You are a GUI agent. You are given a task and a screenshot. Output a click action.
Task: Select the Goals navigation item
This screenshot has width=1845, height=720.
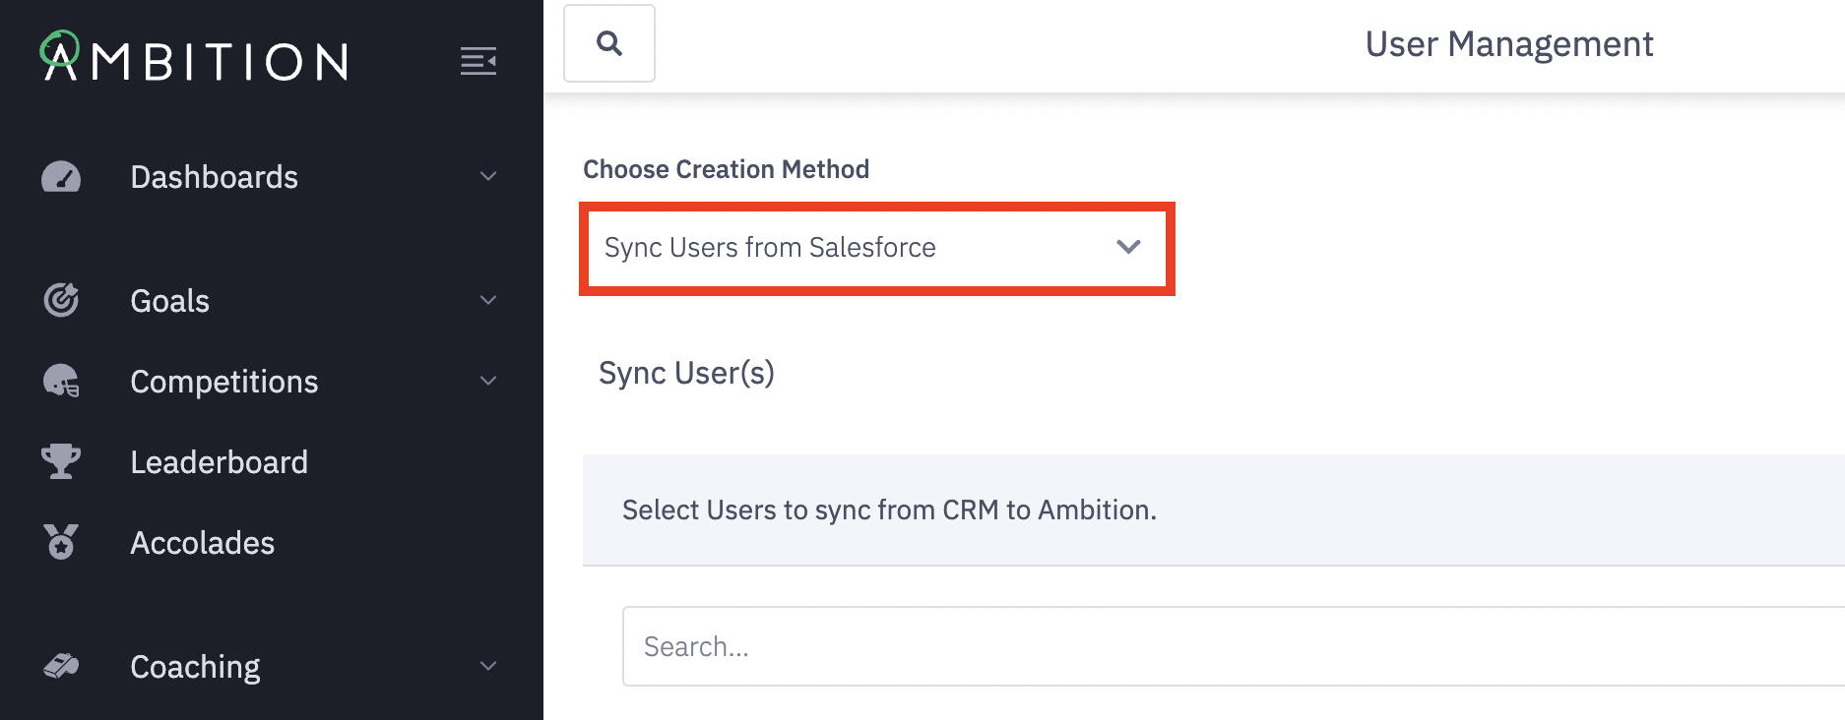pos(169,301)
